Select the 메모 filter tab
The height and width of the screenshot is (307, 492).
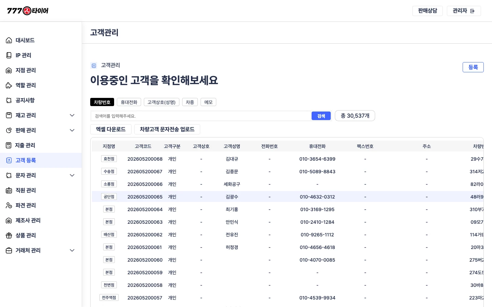[208, 102]
